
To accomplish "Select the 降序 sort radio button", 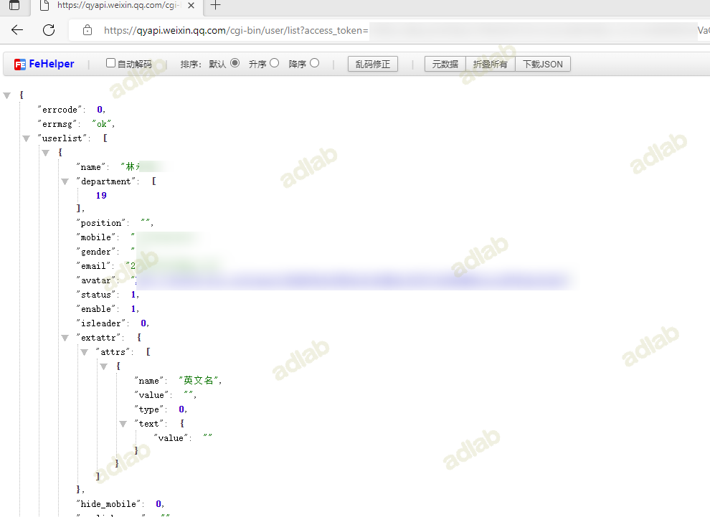I will tap(314, 63).
